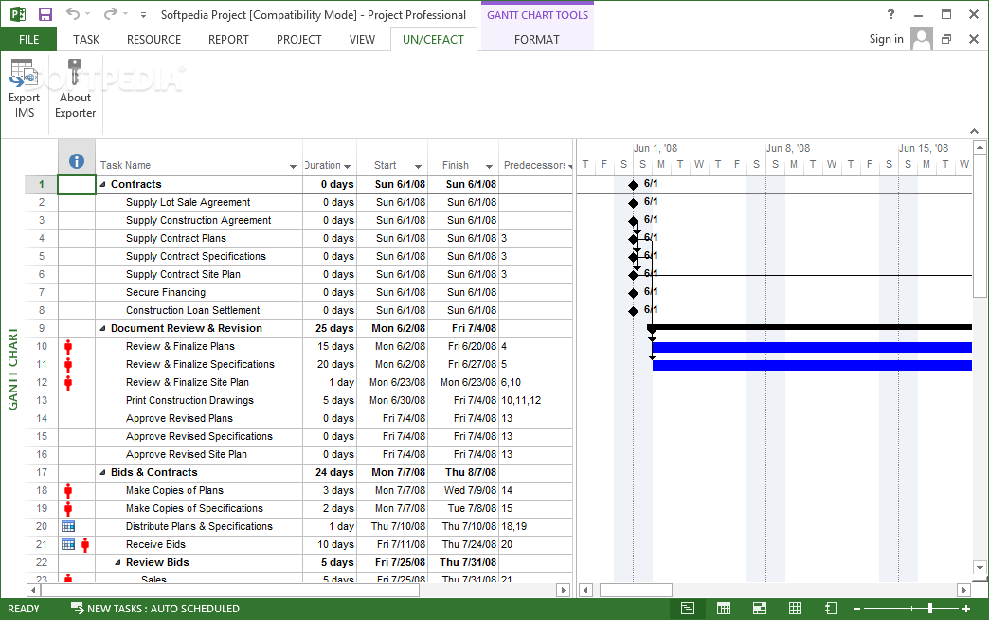Open the Start column filter dropdown
Image resolution: width=989 pixels, height=620 pixels.
click(418, 166)
